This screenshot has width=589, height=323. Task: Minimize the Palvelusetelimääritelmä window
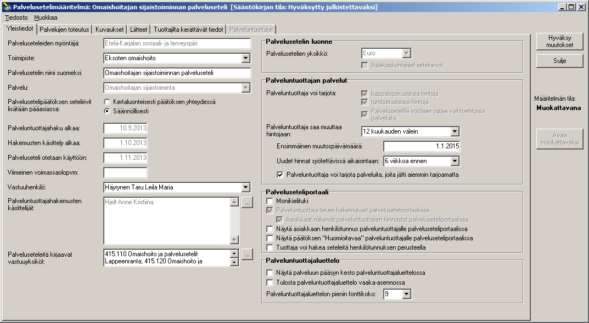point(562,7)
